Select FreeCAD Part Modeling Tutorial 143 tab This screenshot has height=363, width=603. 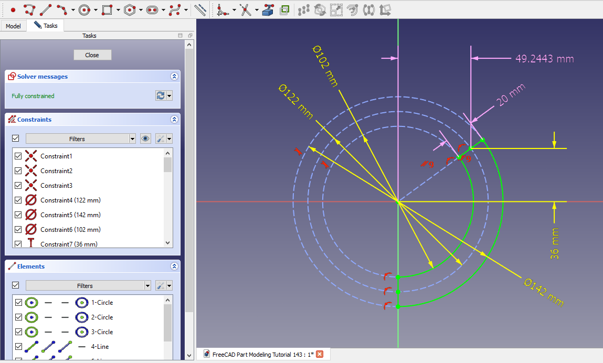coord(258,354)
